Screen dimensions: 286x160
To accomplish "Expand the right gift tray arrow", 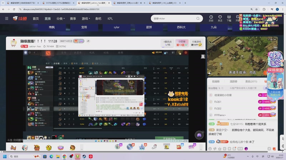I will tap(201, 149).
